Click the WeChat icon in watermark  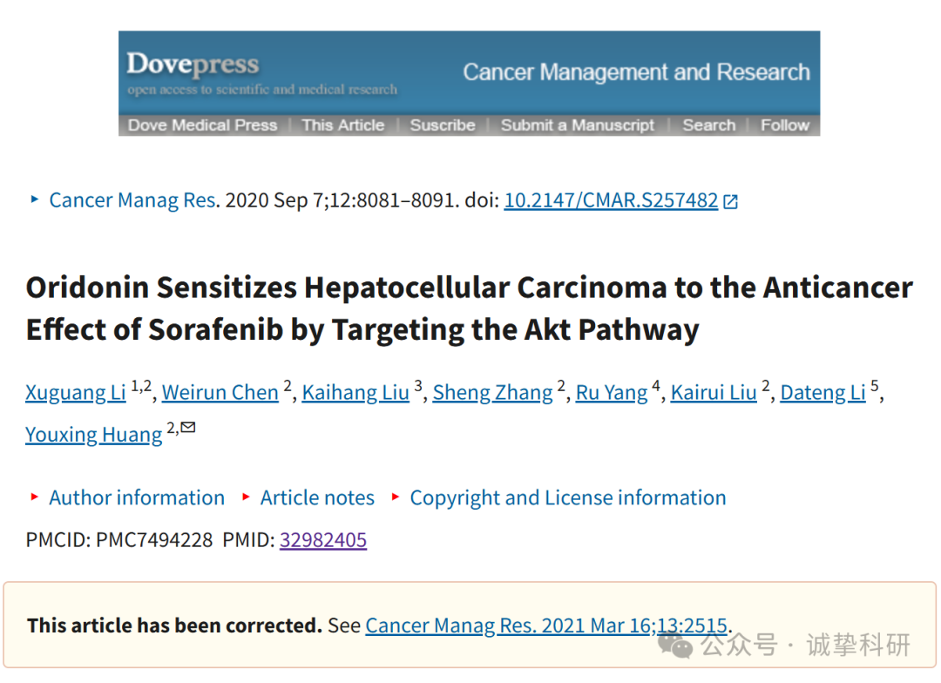pos(674,646)
